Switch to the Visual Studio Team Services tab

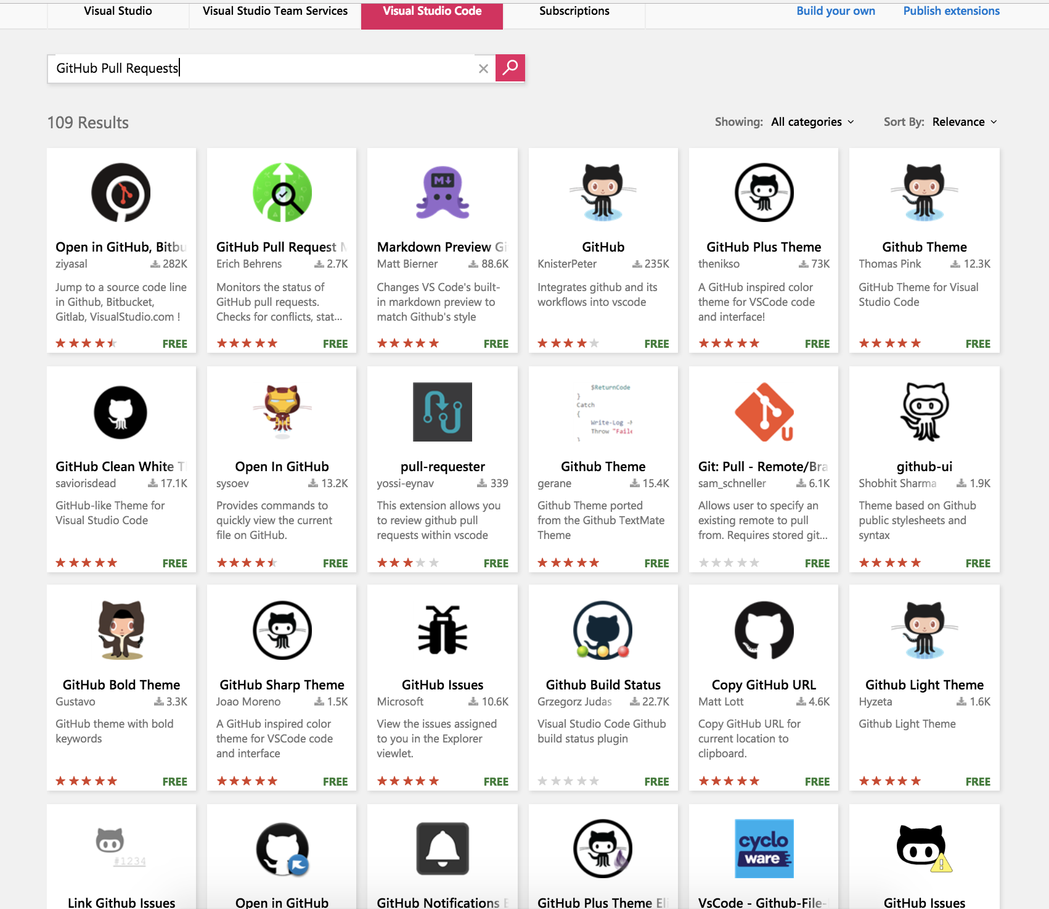[x=274, y=10]
